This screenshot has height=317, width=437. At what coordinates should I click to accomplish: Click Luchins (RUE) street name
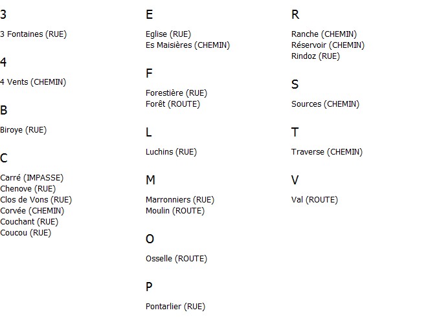coord(171,152)
